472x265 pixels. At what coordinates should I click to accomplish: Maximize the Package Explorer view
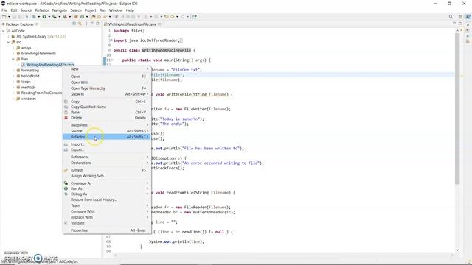coord(97,24)
